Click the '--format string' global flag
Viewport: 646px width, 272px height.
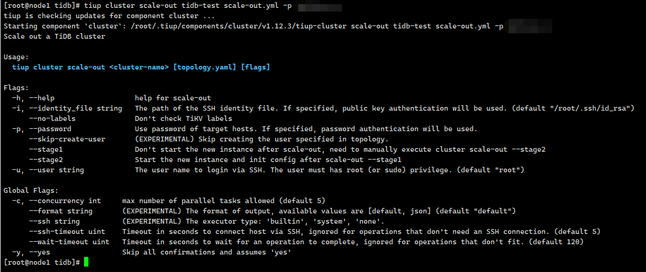point(60,211)
